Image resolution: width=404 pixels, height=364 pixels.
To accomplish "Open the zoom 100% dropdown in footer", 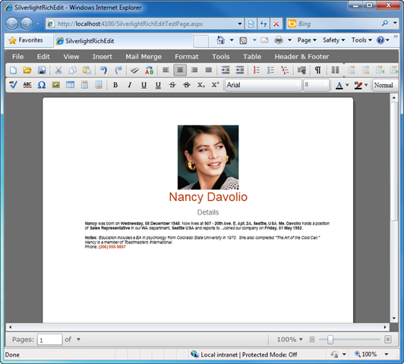I will pos(289,340).
